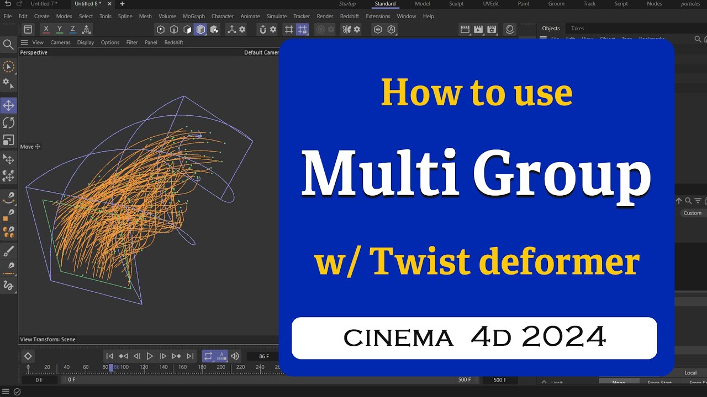Record keyframe diamond button
The width and height of the screenshot is (707, 397).
(28, 356)
